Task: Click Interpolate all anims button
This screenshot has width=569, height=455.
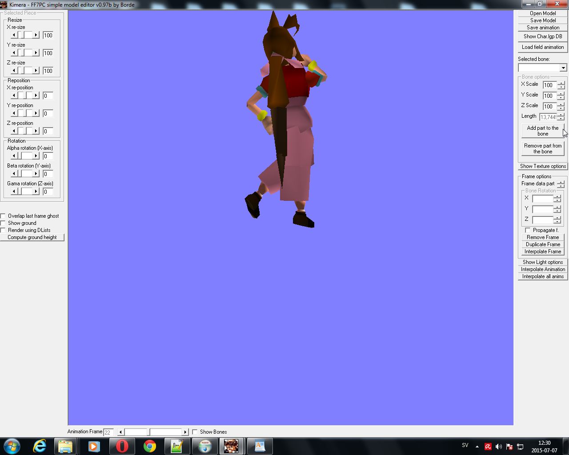Action: pos(543,276)
